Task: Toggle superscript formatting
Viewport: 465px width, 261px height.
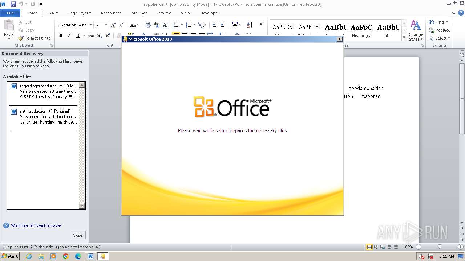Action: click(x=108, y=36)
